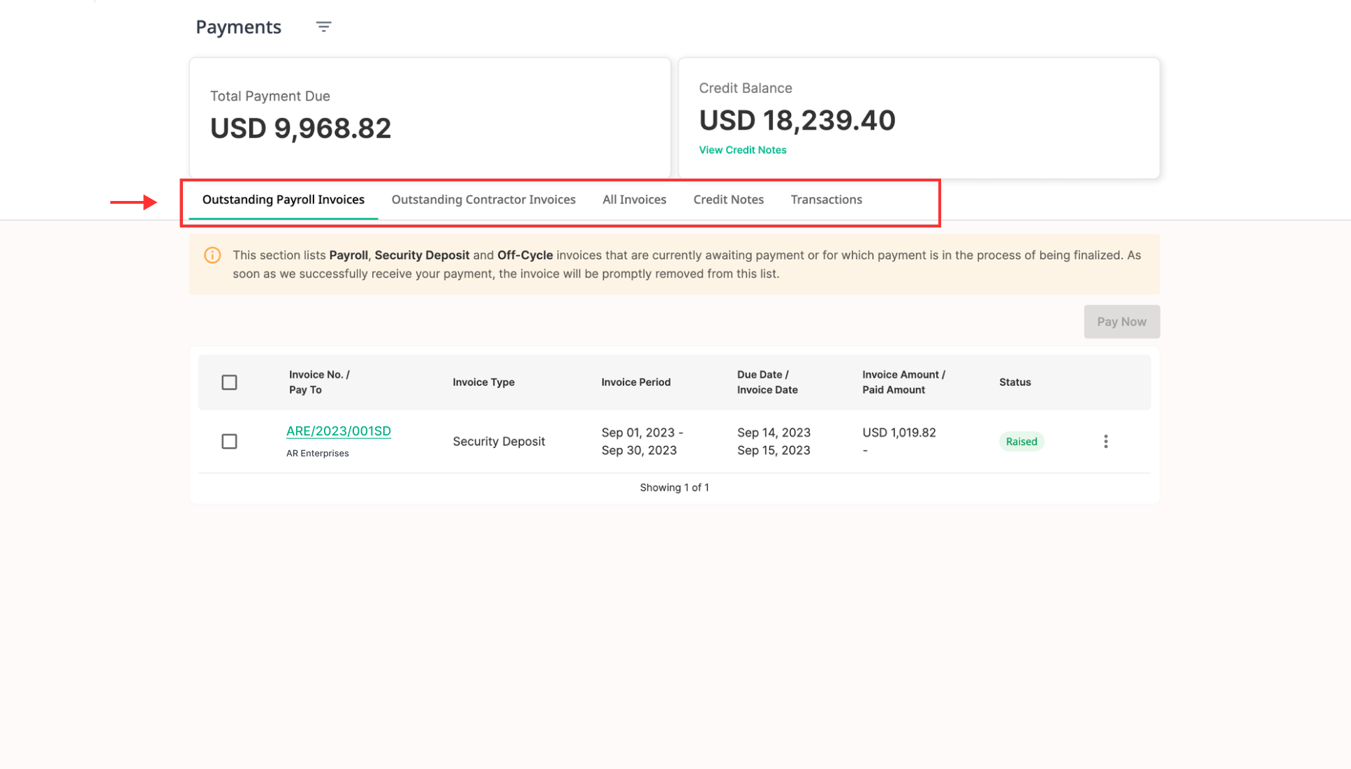
Task: Toggle the select-all invoices checkbox
Action: pyautogui.click(x=229, y=382)
